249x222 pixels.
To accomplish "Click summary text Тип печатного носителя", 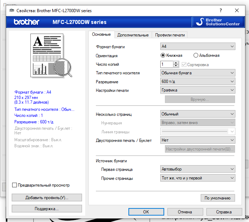I will coord(44,109).
